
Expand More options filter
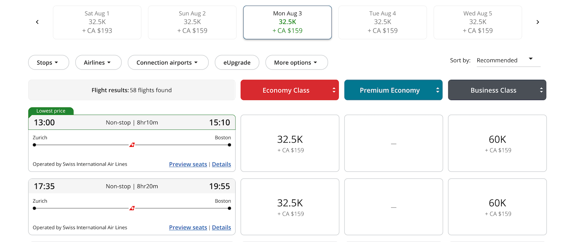(x=296, y=62)
